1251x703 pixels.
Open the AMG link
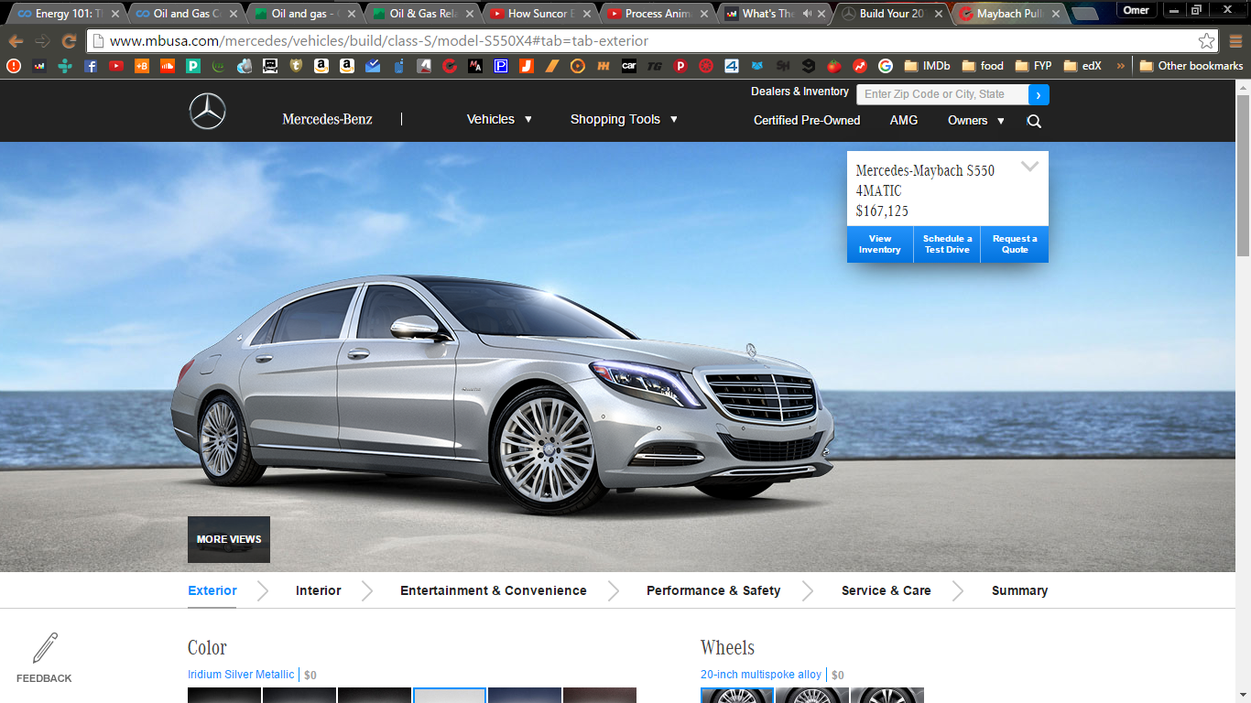(x=904, y=121)
